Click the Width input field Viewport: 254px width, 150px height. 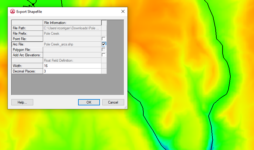click(72, 66)
